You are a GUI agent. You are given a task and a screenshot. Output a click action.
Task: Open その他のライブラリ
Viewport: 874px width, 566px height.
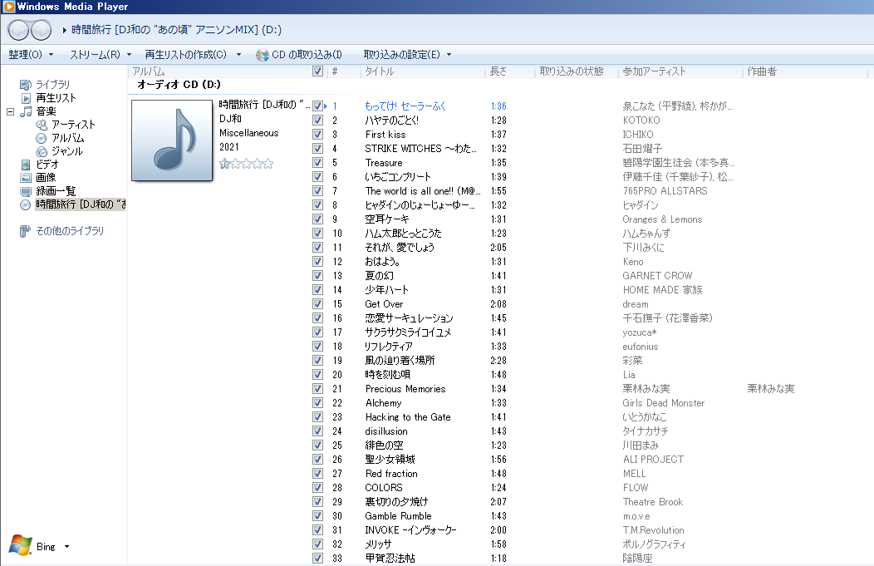[69, 231]
